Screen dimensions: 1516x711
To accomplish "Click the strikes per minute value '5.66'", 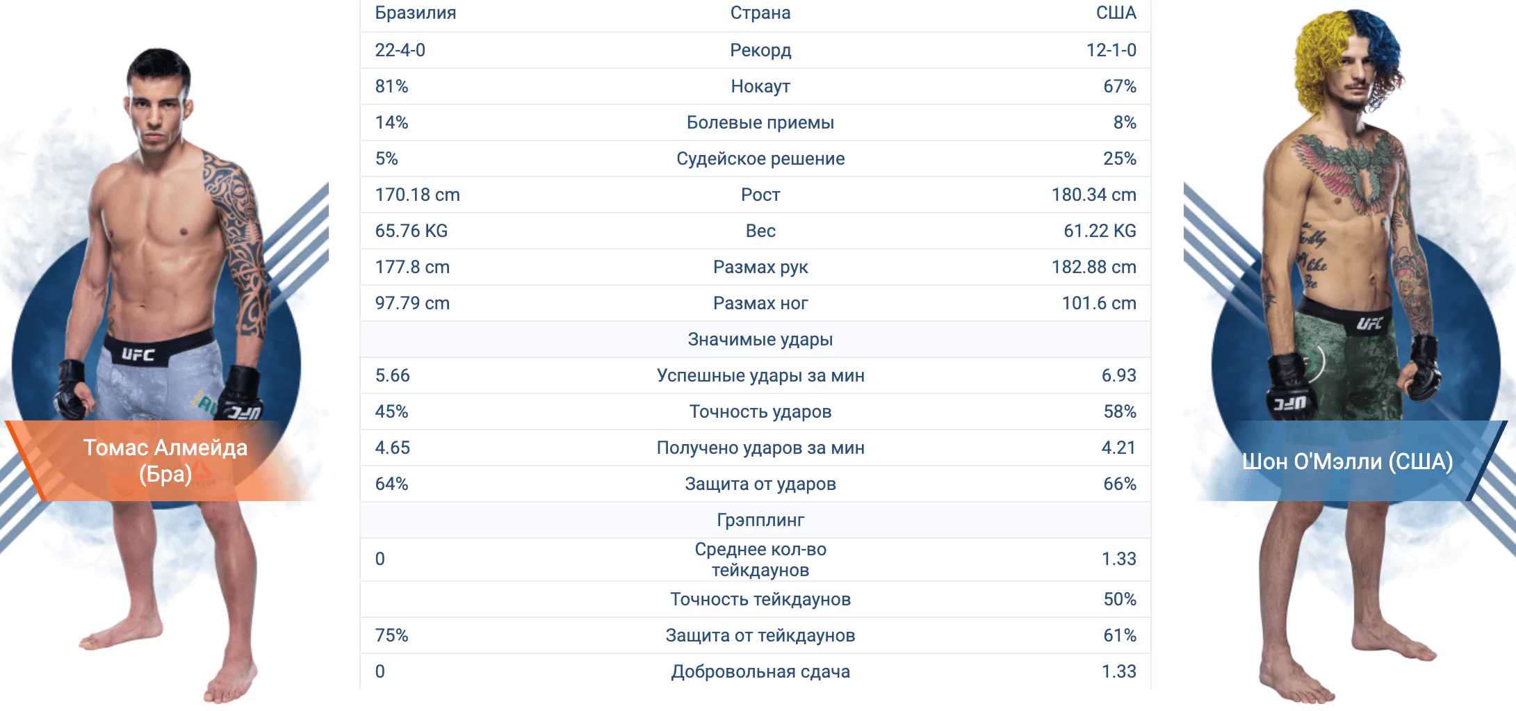I will [x=393, y=375].
